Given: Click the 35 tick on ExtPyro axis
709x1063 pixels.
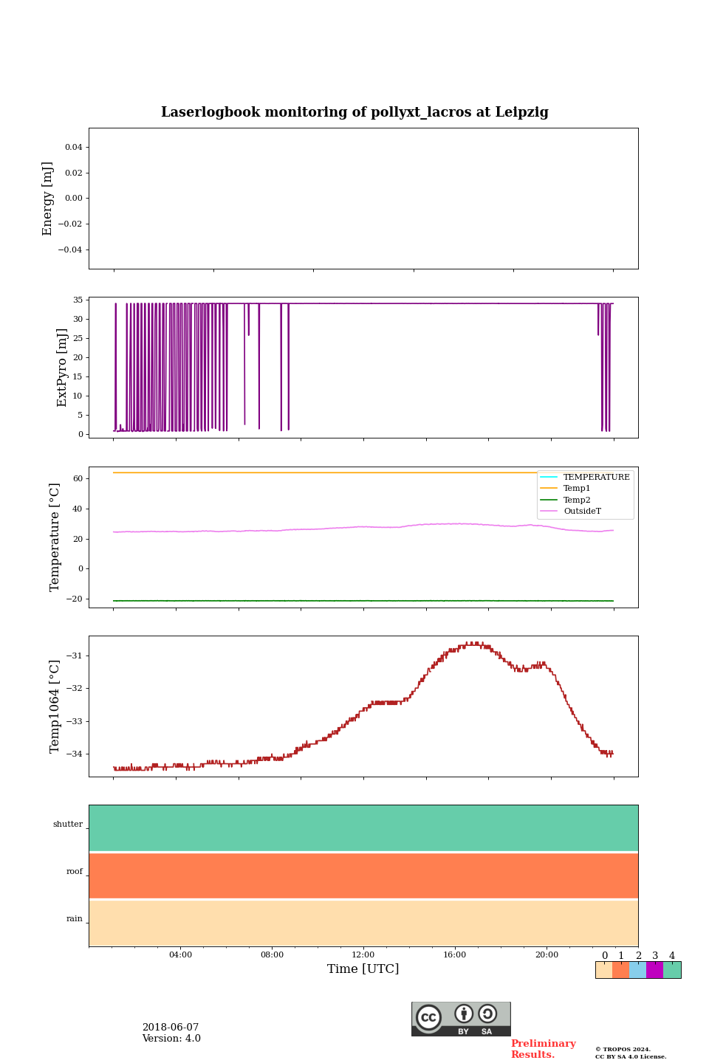Looking at the screenshot, I should click(78, 300).
